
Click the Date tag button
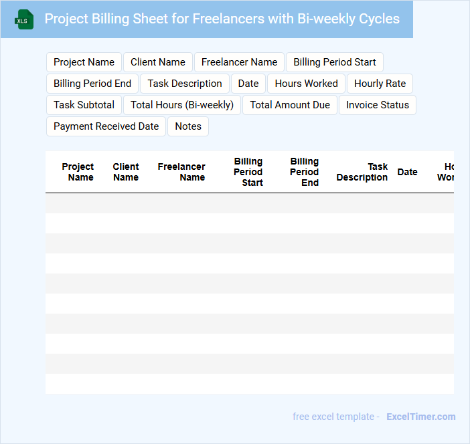(x=248, y=84)
